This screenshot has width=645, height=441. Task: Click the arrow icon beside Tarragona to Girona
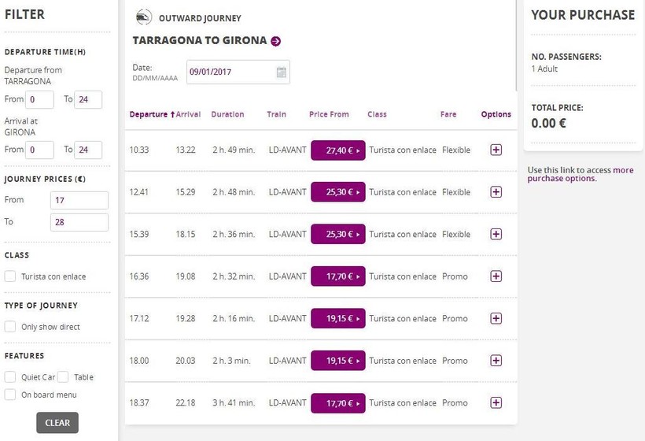[275, 41]
